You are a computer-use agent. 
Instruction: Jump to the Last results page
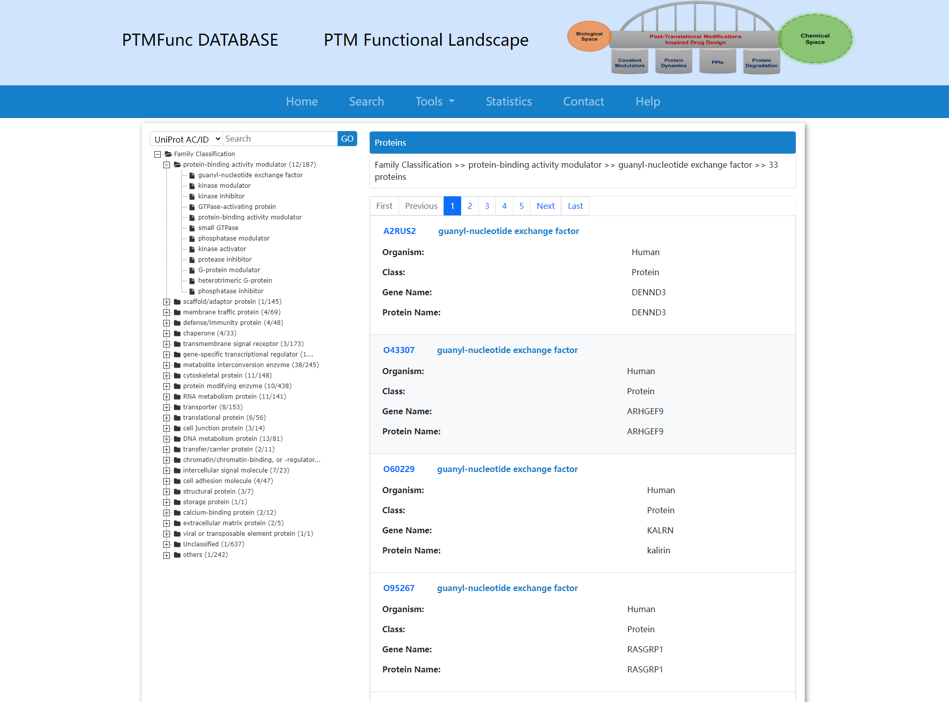575,206
